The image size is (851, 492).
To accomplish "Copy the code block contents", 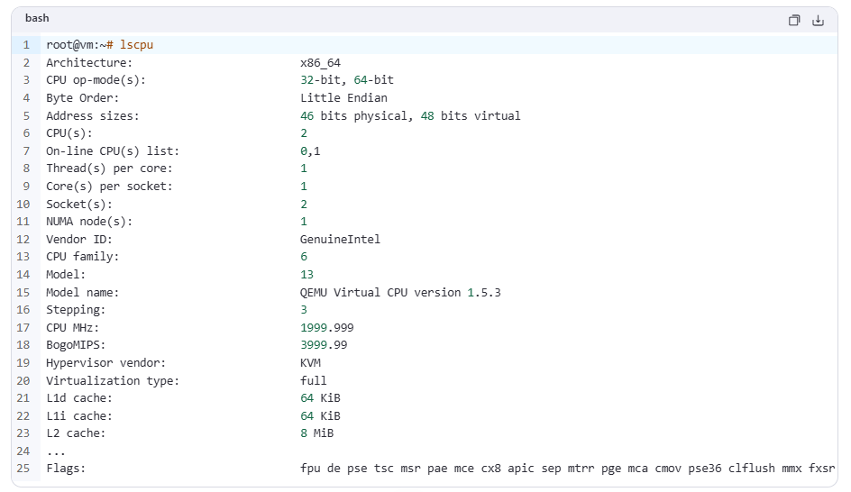I will (794, 20).
